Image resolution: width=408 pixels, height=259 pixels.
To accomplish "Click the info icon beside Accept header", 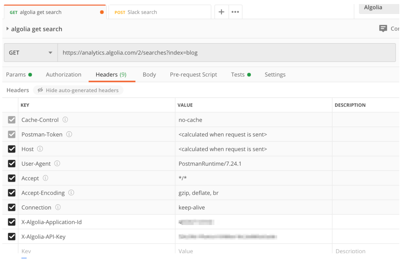I will [x=45, y=178].
